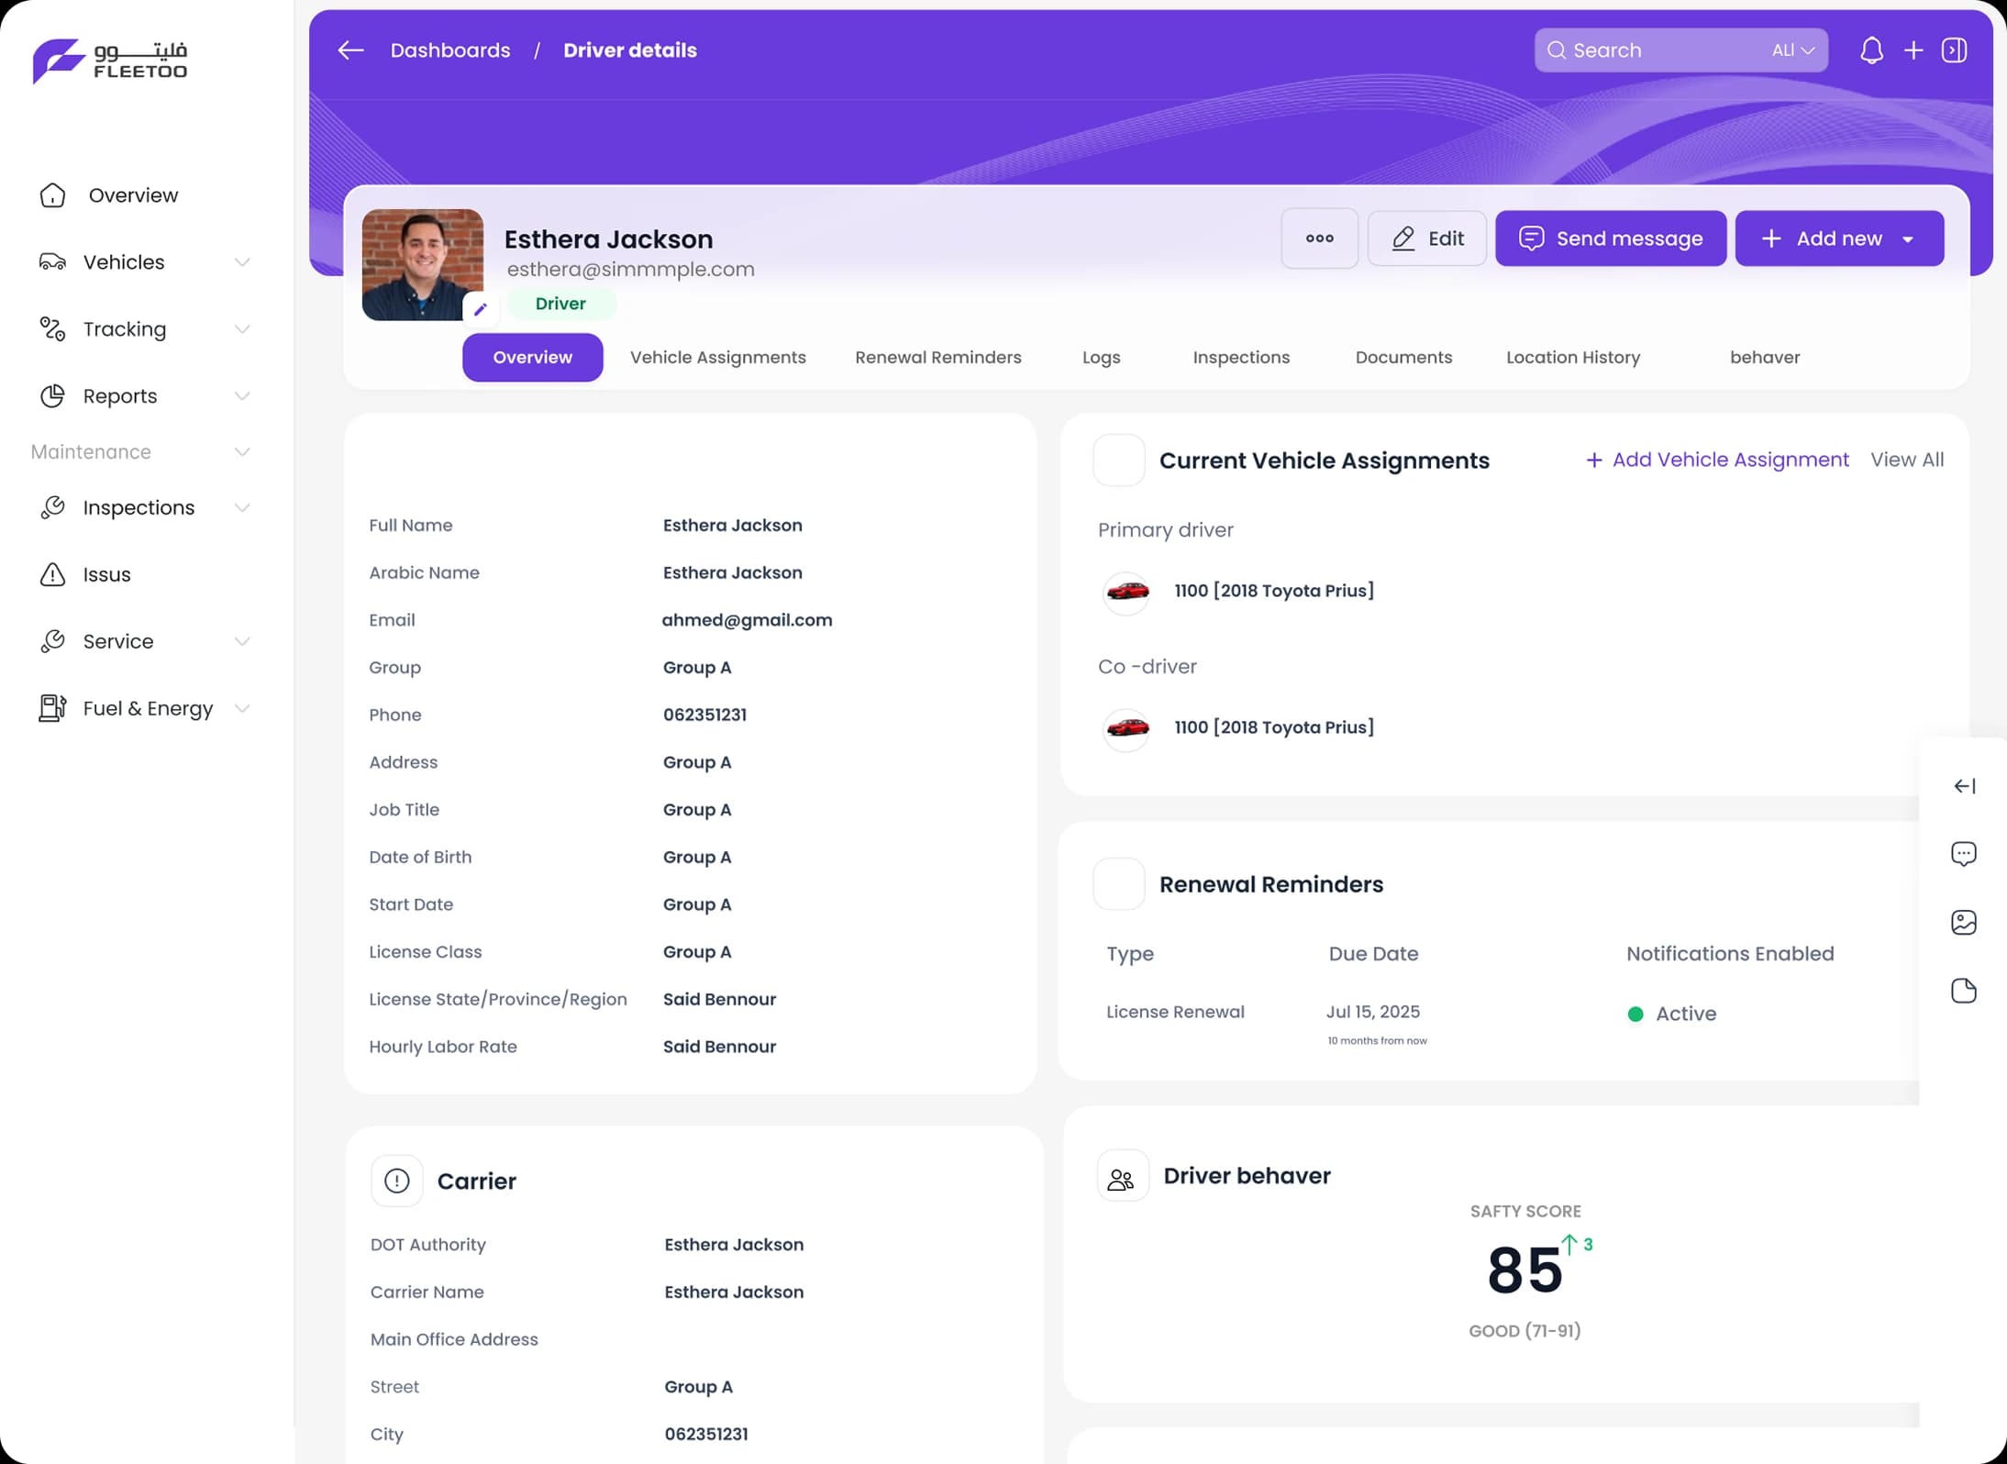The width and height of the screenshot is (2007, 1464).
Task: Tick the Current Vehicle Assignments checkbox
Action: 1118,460
